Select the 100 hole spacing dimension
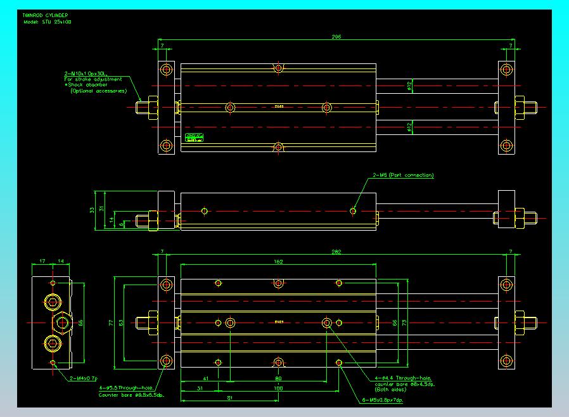 coord(278,388)
